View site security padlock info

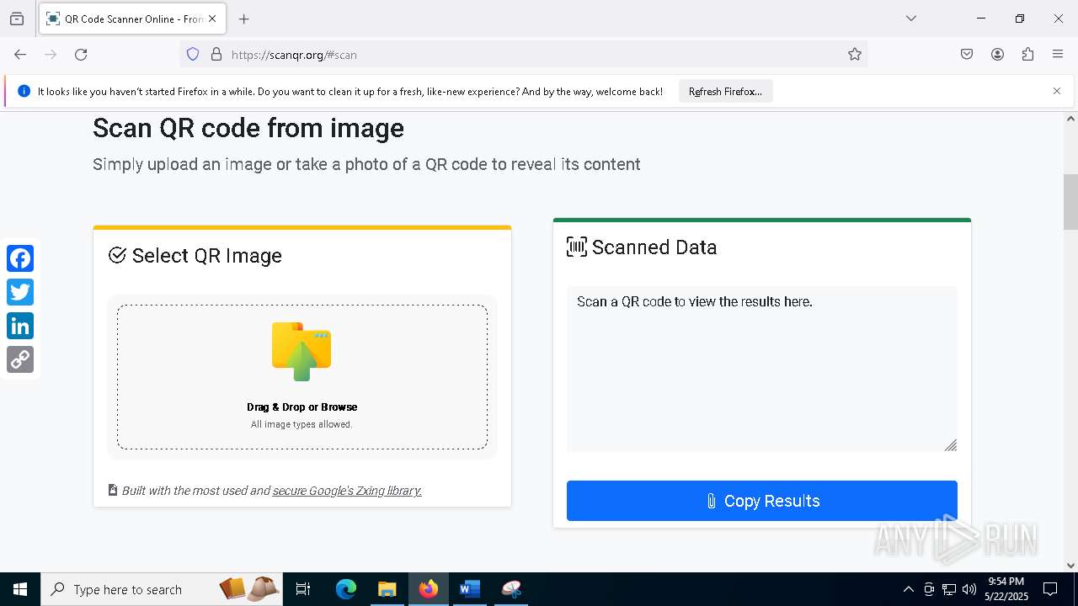(216, 55)
